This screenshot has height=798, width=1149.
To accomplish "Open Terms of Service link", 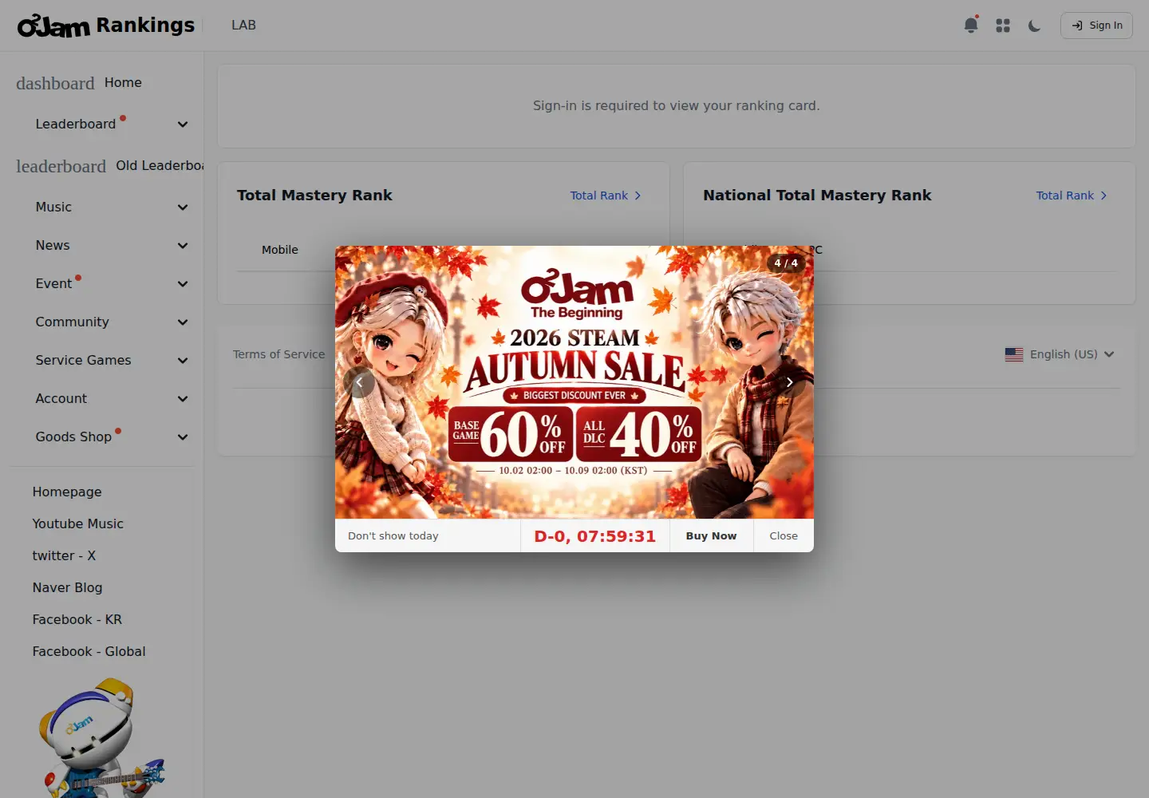I will click(x=278, y=354).
